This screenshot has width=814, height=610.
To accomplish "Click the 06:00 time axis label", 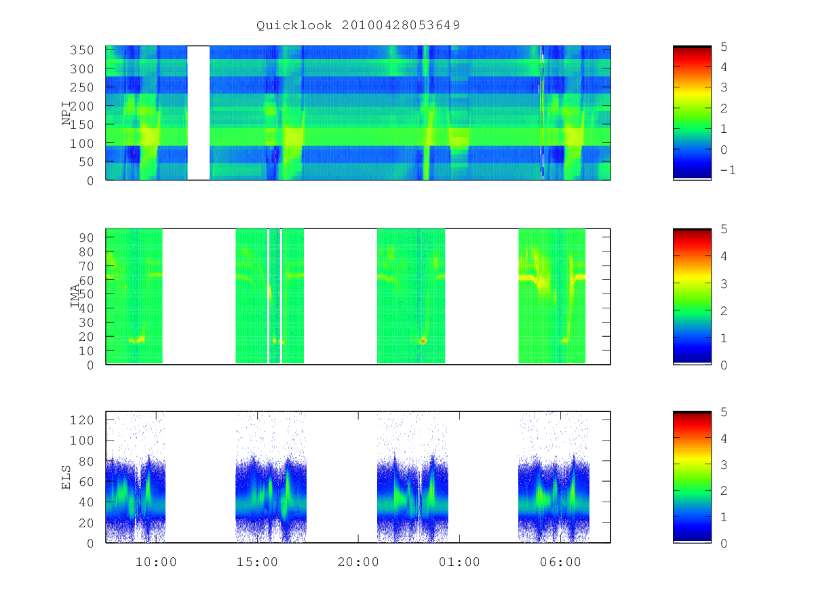I will [x=560, y=562].
